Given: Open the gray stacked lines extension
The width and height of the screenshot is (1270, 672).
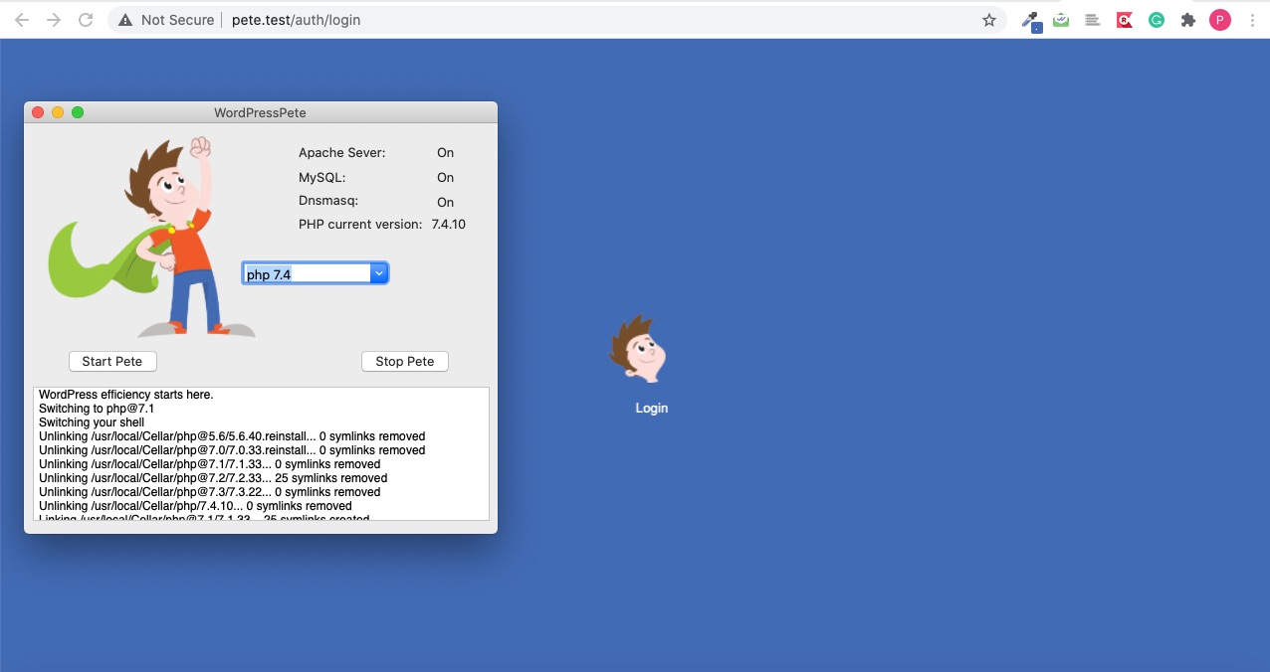Looking at the screenshot, I should click(x=1093, y=20).
